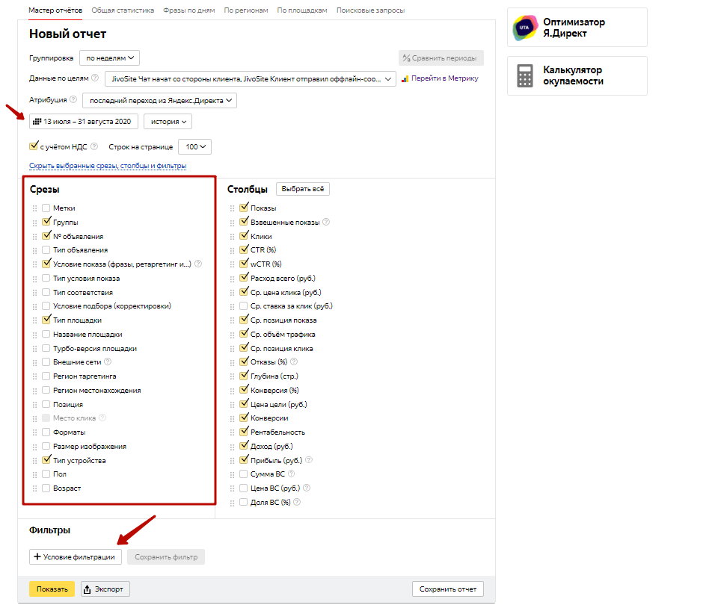Click the Показать button

(52, 589)
